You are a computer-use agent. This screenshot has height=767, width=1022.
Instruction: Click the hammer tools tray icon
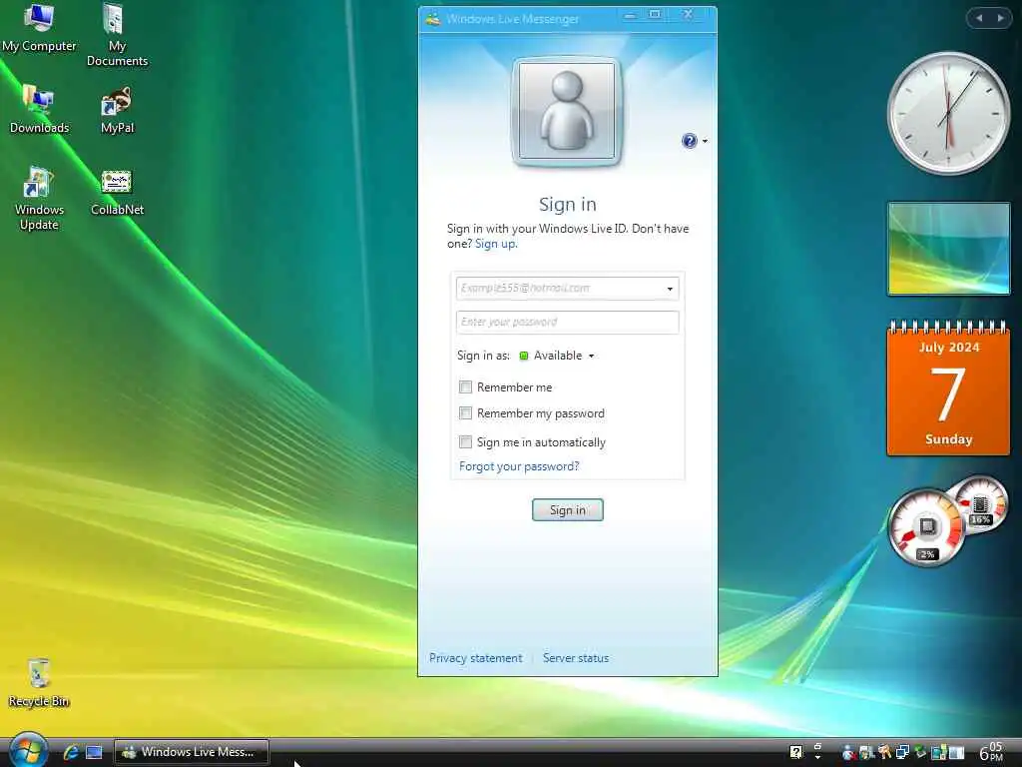coord(884,752)
